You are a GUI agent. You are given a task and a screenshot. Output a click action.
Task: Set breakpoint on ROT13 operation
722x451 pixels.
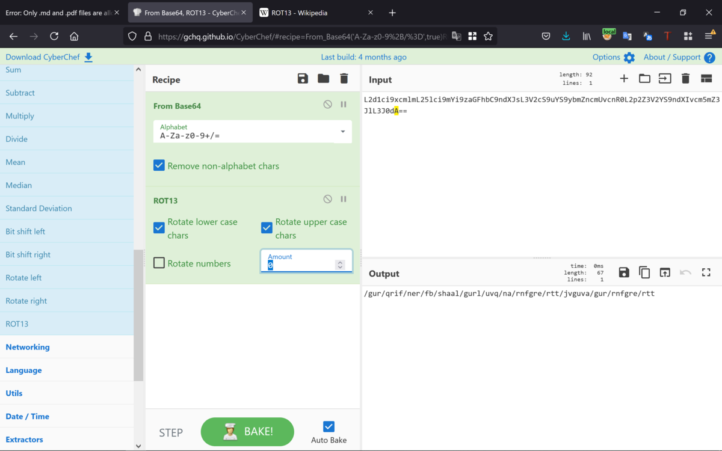pos(344,199)
